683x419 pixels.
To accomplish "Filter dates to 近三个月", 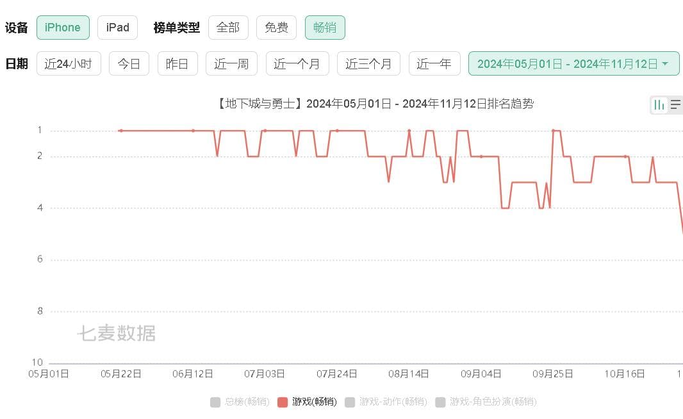I will [368, 63].
